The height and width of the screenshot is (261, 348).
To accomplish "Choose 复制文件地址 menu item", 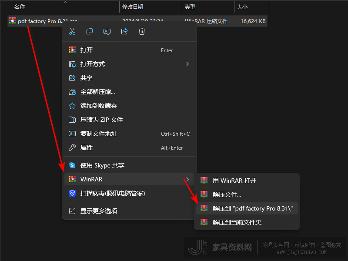I will tap(129, 134).
